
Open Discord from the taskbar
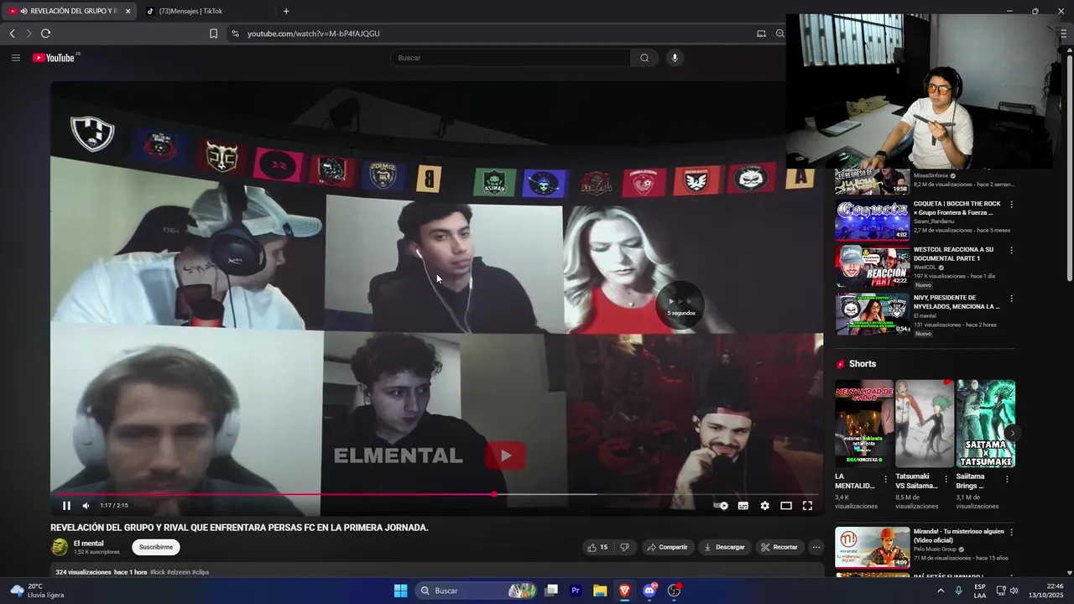[649, 591]
